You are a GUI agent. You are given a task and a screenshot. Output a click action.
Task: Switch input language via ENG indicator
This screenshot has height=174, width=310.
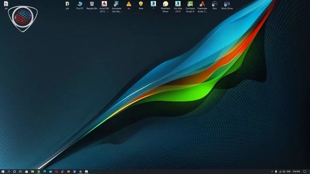[x=289, y=172]
